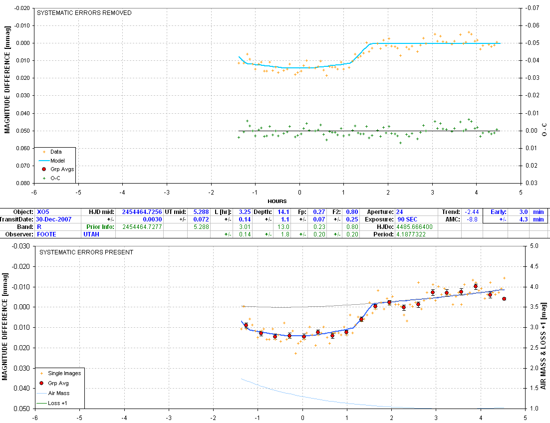Select the location cell "UTAH"
Screen dimensions: 550x423
point(91,234)
